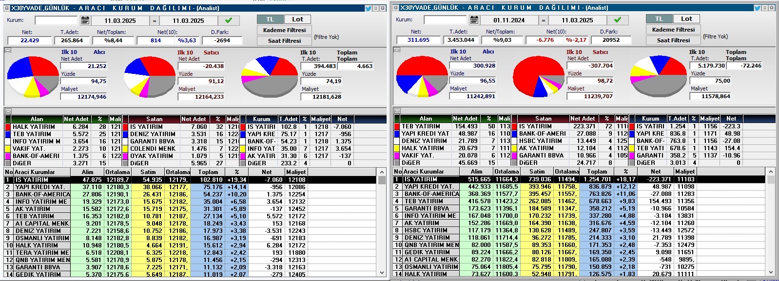This screenshot has height=281, width=779.
Task: Select Lot toggle in right window
Action: tap(686, 19)
